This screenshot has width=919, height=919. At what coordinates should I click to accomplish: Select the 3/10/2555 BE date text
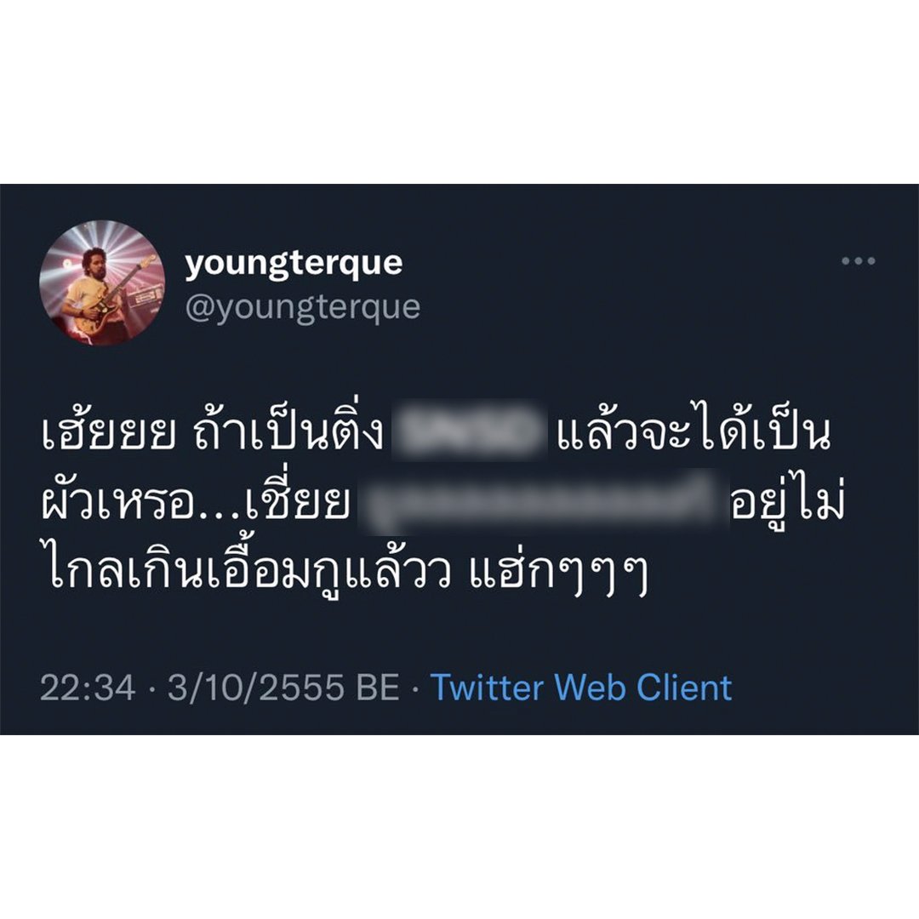283,688
